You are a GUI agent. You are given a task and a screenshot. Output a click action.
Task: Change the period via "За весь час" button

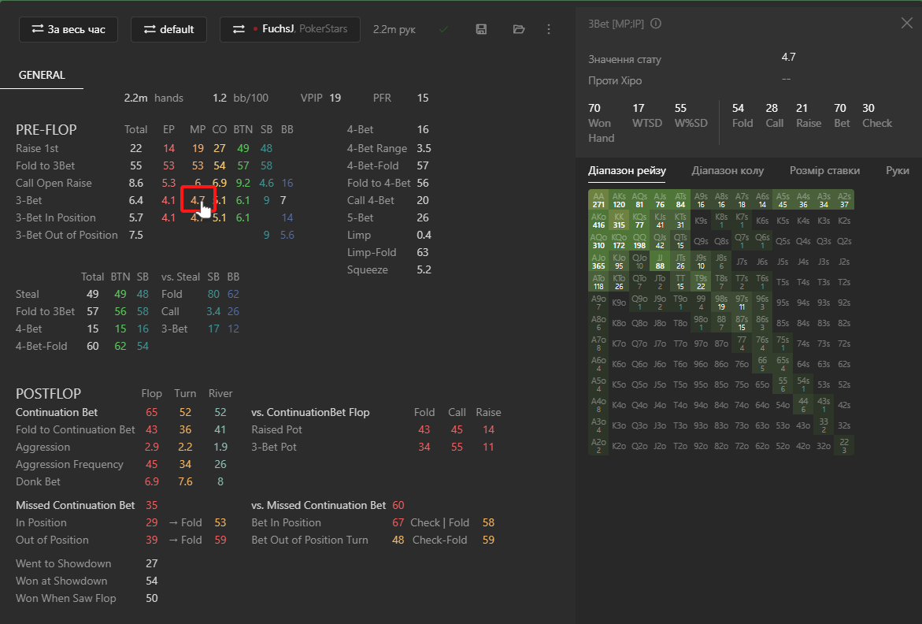(69, 29)
